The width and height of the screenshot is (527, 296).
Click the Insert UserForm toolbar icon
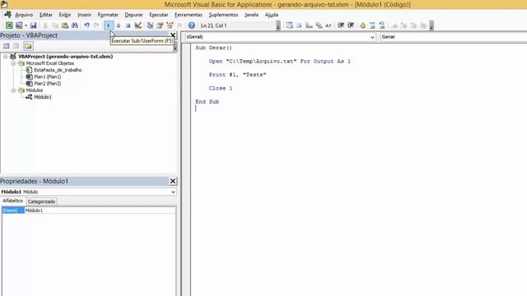pos(19,25)
